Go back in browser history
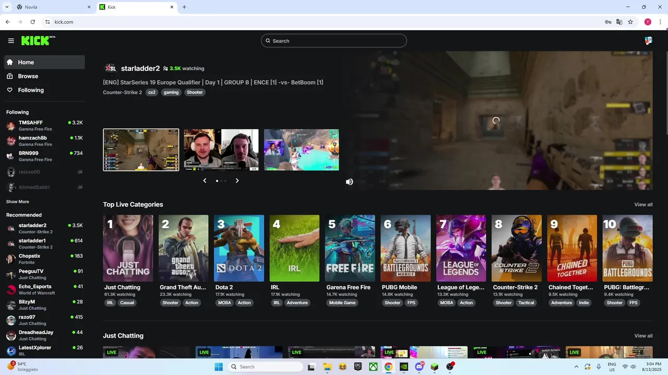 (x=7, y=22)
